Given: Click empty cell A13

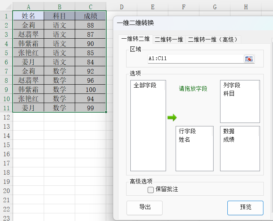Looking at the screenshot, I should (28, 126).
